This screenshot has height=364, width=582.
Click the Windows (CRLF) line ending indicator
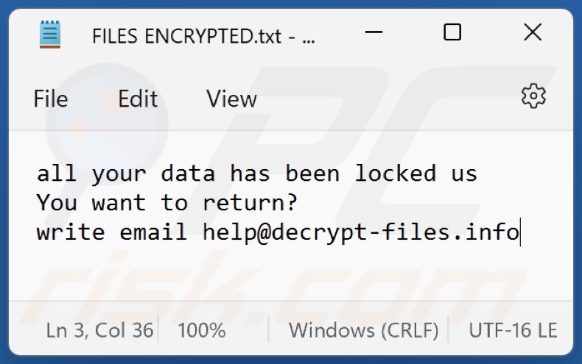363,330
